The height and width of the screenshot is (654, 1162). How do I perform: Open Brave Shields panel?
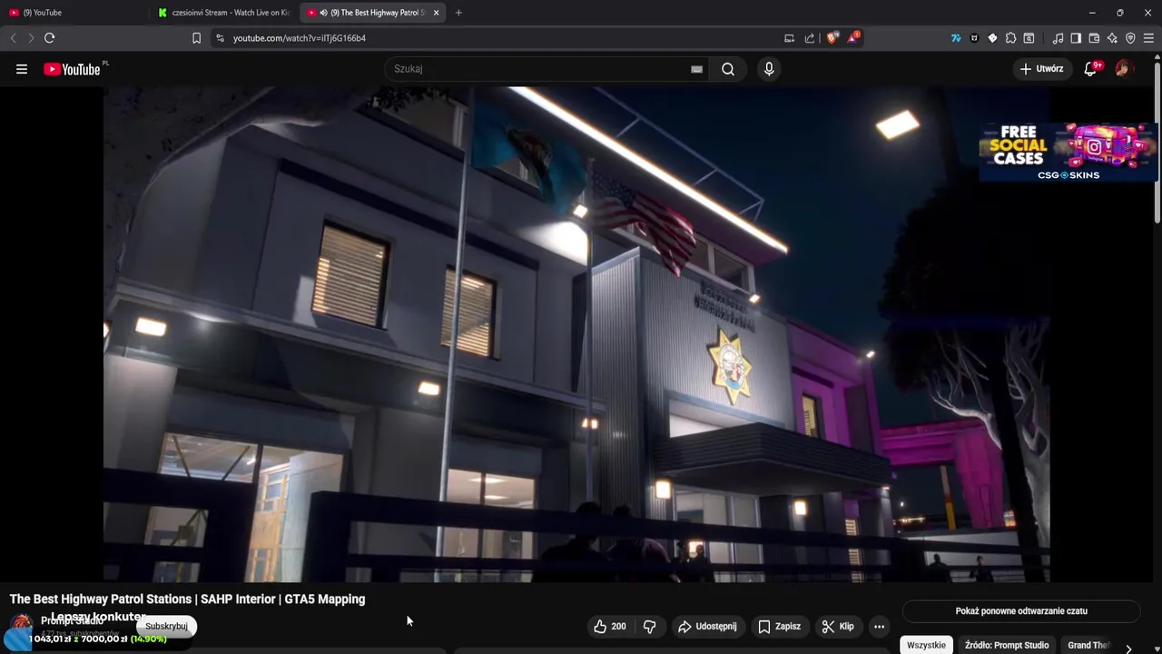[832, 38]
